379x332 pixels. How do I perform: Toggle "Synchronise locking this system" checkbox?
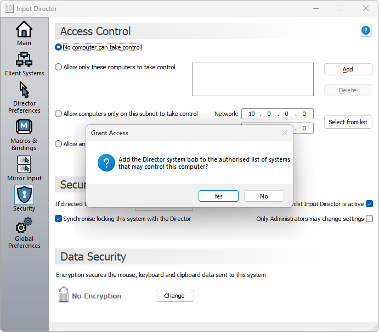[x=59, y=219]
